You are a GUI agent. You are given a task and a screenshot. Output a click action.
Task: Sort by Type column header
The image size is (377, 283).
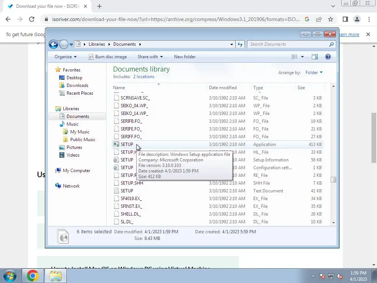point(273,88)
